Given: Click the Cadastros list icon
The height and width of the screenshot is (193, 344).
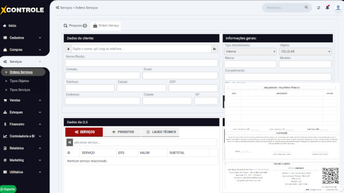Looking at the screenshot, I should click(x=5, y=38).
